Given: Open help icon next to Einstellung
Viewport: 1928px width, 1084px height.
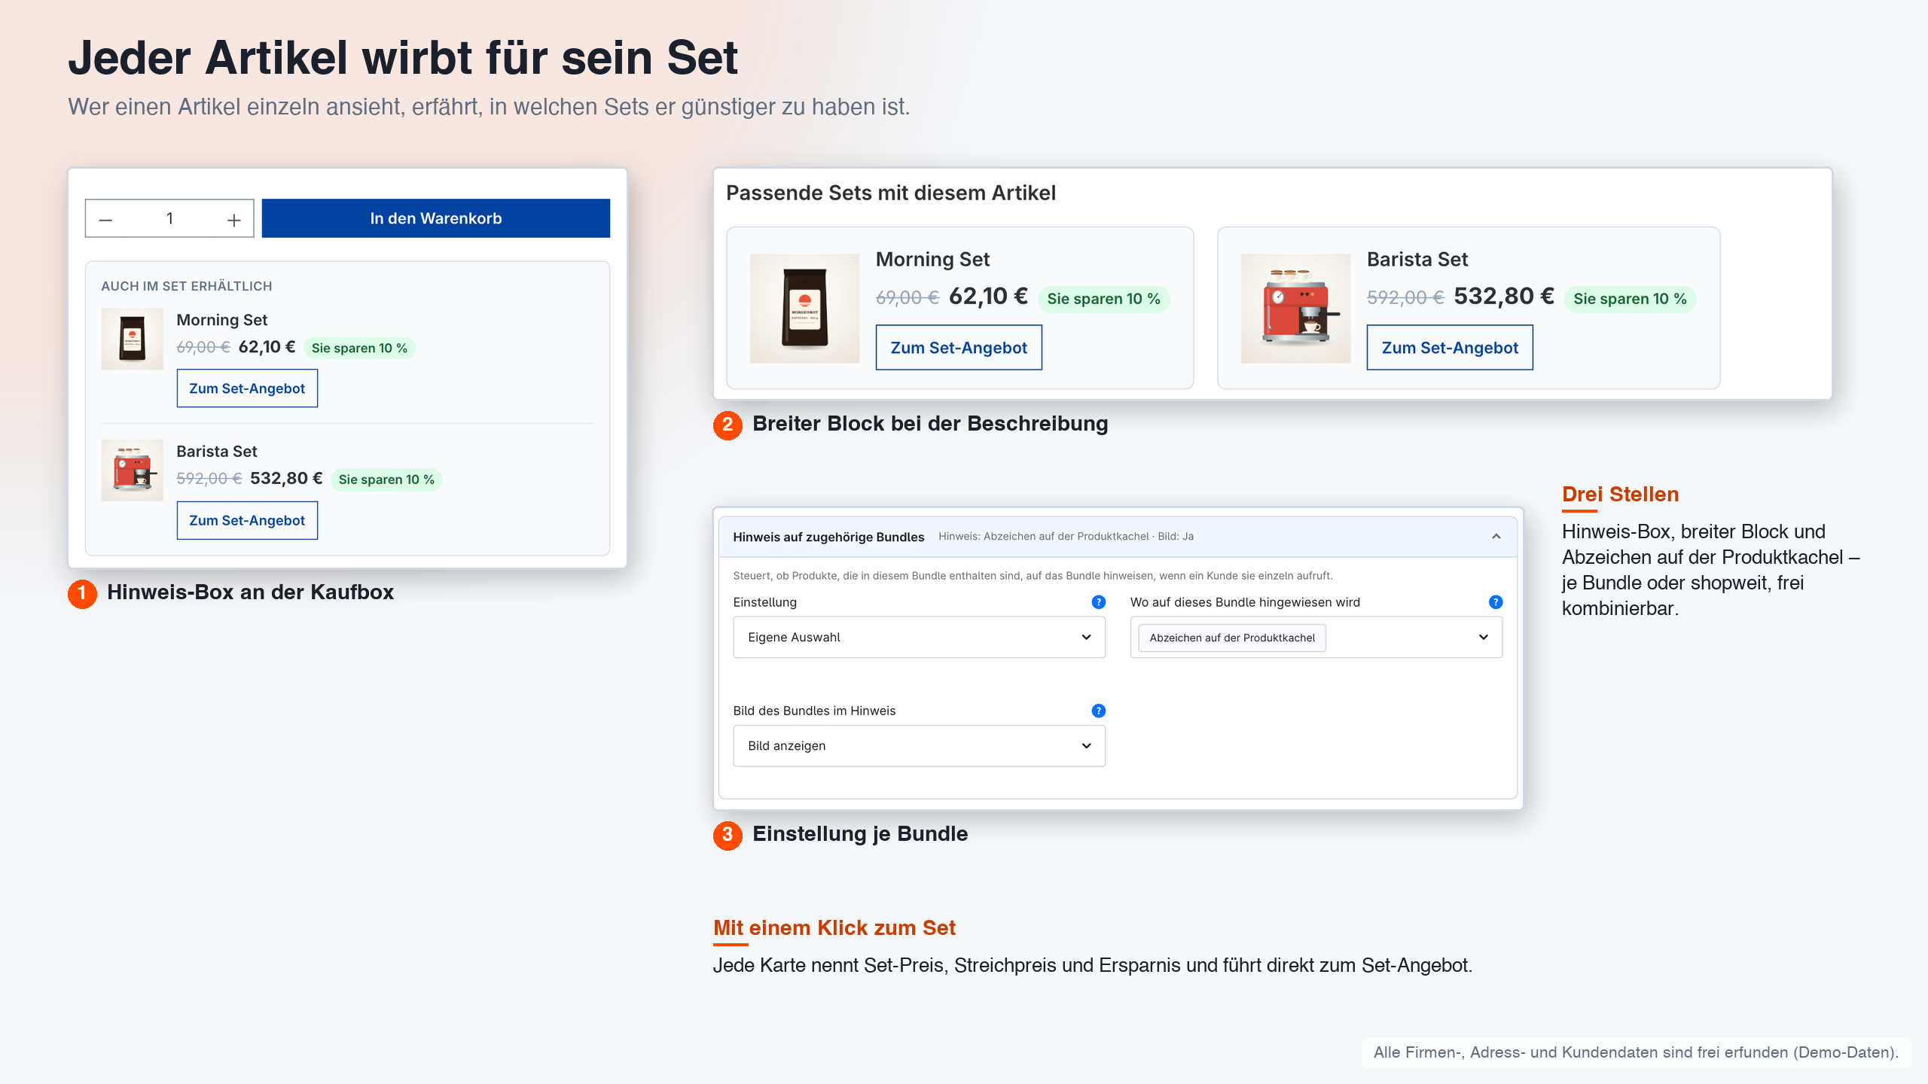Looking at the screenshot, I should 1098,602.
